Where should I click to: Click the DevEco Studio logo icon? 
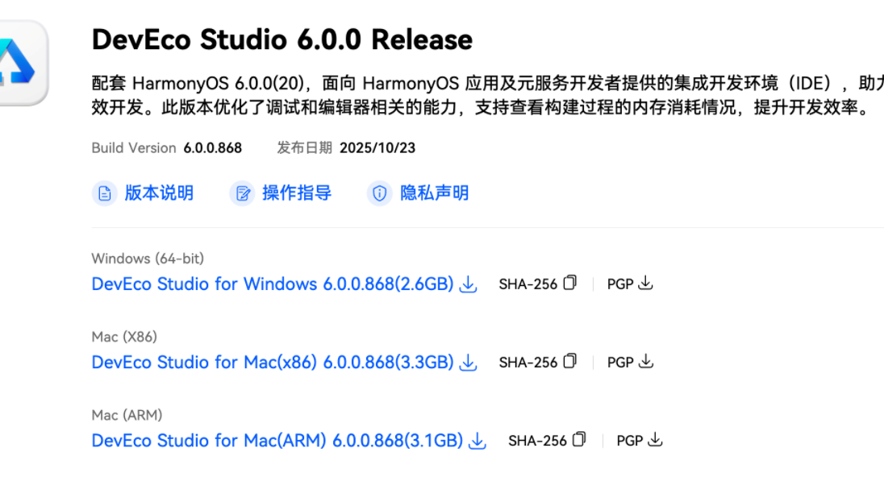[20, 63]
